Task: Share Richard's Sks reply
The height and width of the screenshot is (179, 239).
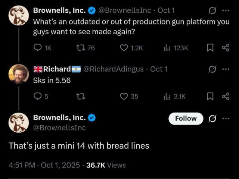Action: coord(225,96)
